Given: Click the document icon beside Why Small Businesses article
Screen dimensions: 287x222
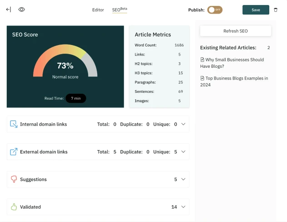Looking at the screenshot, I should click(202, 60).
